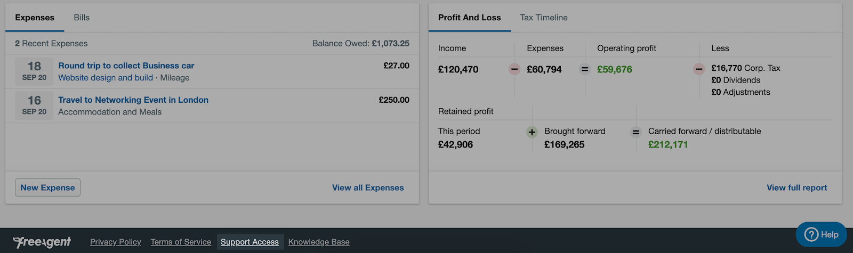Screen dimensions: 853x253
Task: Select the Expenses tab
Action: tap(35, 18)
